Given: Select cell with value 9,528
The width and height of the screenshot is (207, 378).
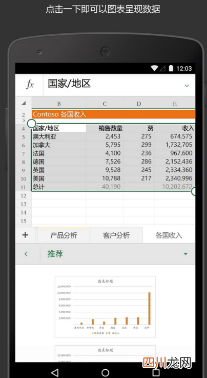Looking at the screenshot, I should 105,170.
